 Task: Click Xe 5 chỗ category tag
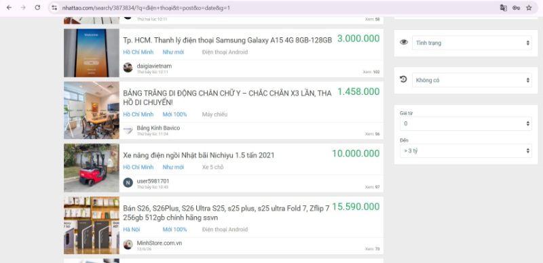click(x=212, y=167)
